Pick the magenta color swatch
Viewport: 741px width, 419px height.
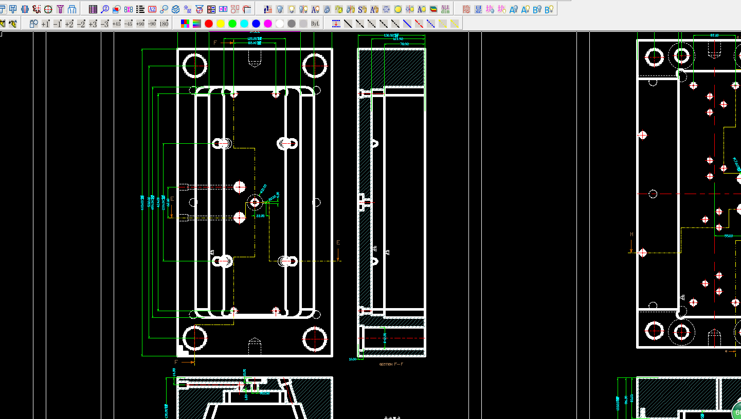(x=268, y=24)
